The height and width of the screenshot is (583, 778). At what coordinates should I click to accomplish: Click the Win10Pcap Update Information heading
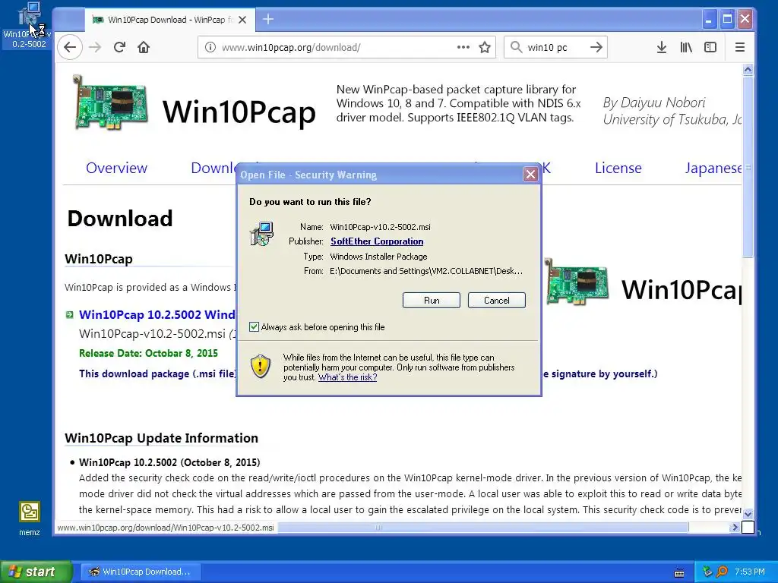(x=161, y=438)
